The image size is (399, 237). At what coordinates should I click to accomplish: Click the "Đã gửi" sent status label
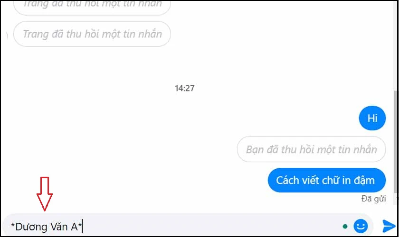[x=373, y=199]
